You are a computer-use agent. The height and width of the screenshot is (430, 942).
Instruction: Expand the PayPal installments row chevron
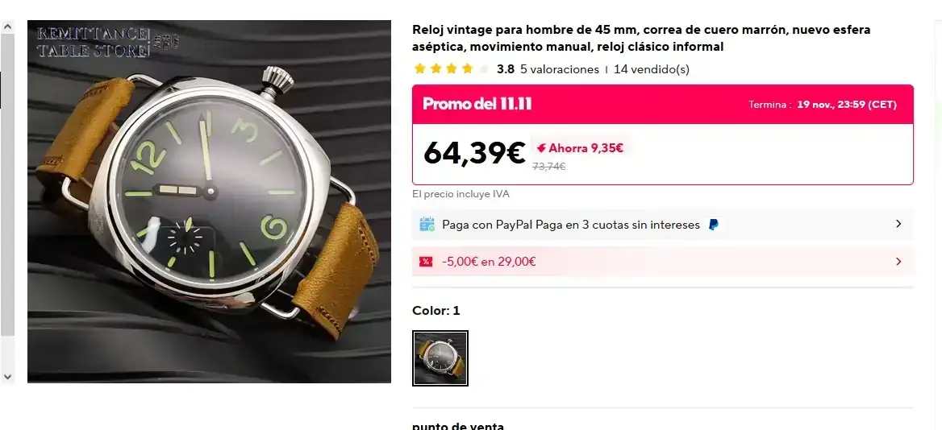(x=898, y=225)
